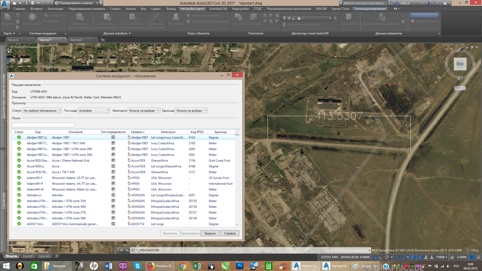
Task: Select the Accra1929.LL row in the table
Action: [124, 166]
